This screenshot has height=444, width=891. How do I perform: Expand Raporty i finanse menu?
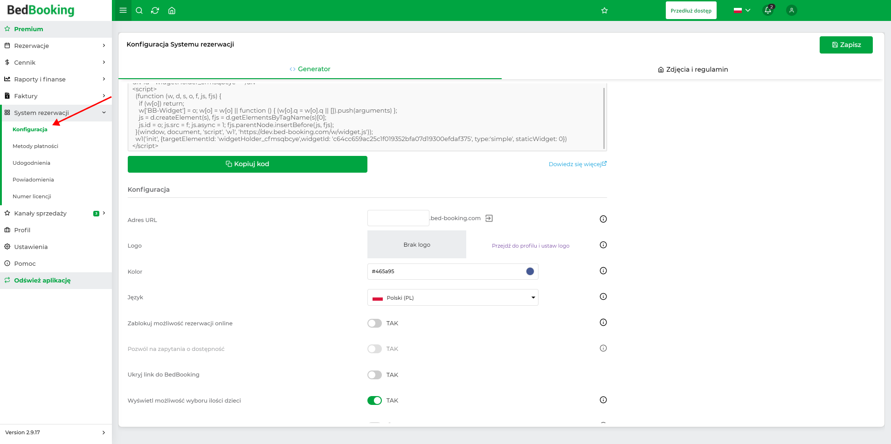[x=56, y=79]
